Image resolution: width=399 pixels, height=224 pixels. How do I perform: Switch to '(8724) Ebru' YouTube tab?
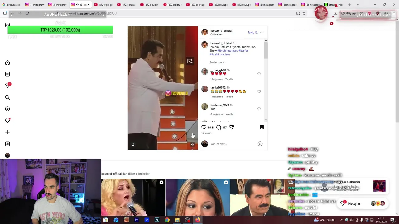coord(172,5)
